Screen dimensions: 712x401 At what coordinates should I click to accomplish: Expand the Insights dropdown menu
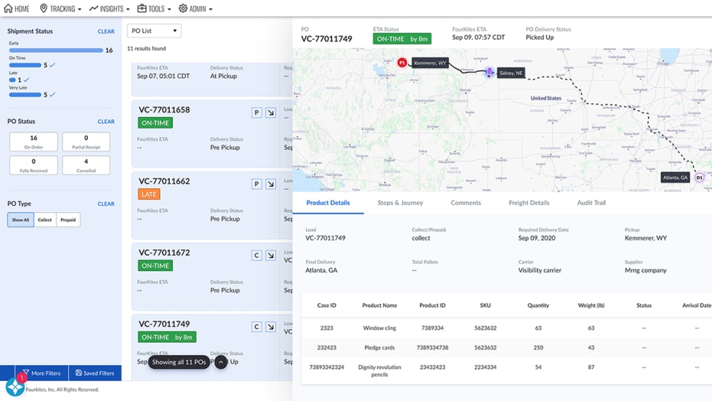pyautogui.click(x=110, y=9)
